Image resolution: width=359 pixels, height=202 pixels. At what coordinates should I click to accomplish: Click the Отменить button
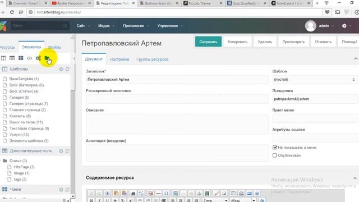click(323, 42)
